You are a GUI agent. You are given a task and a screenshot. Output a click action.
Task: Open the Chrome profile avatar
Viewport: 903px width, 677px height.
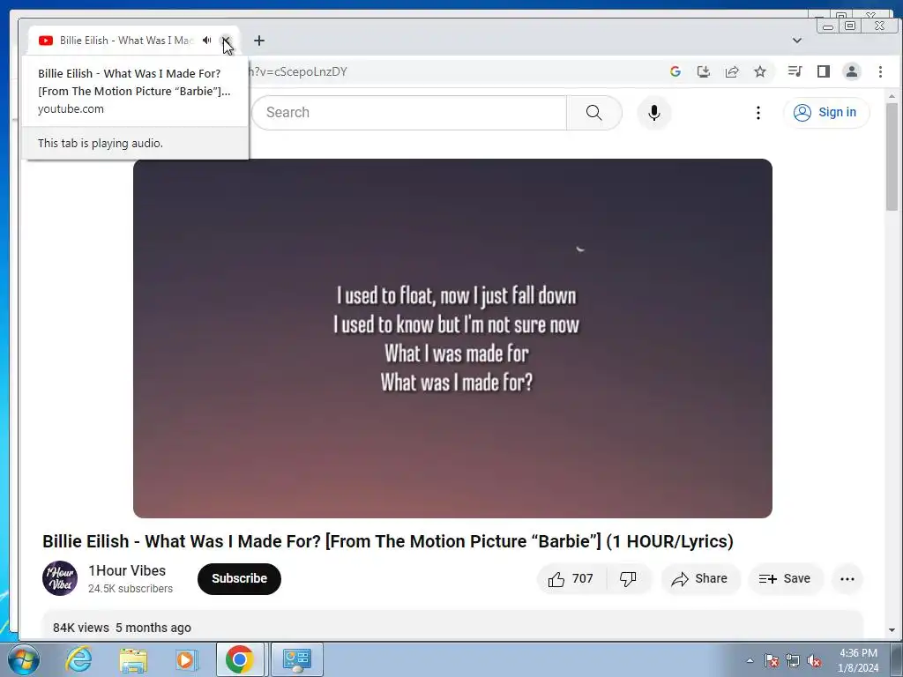click(852, 71)
